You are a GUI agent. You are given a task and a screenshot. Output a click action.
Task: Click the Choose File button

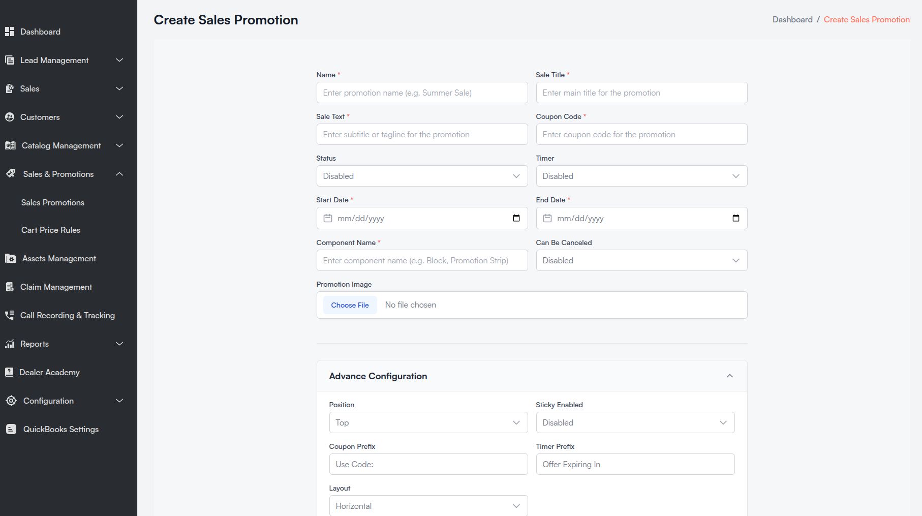tap(350, 305)
